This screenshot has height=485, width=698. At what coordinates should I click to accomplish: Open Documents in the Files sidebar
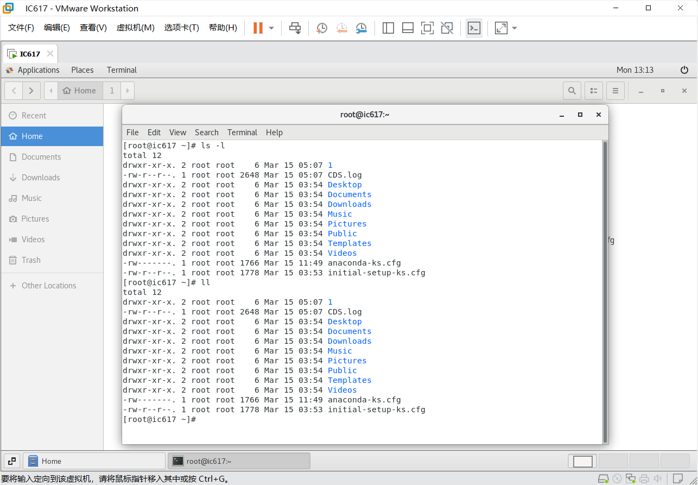[52, 157]
